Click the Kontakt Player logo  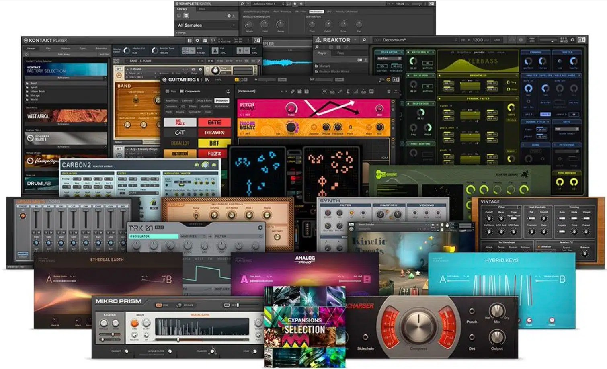[45, 40]
